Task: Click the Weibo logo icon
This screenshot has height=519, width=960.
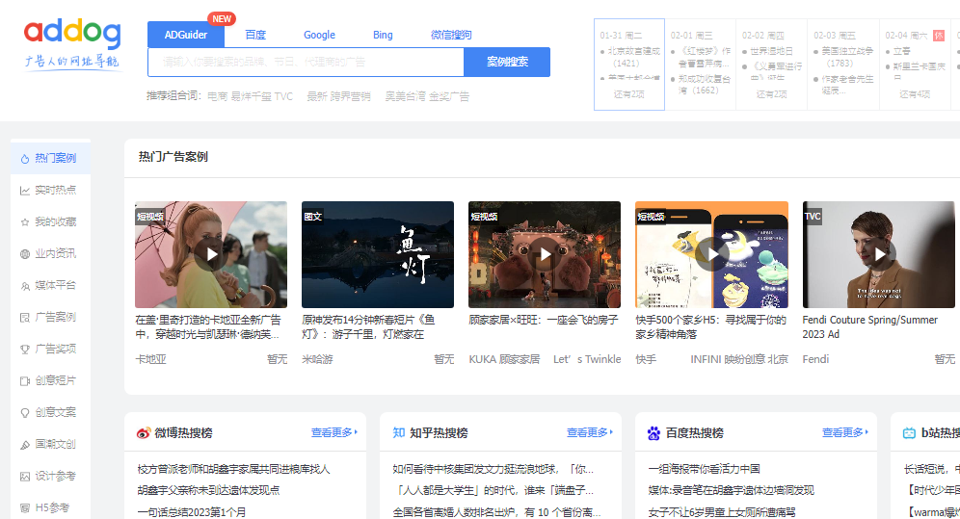Action: coord(144,432)
